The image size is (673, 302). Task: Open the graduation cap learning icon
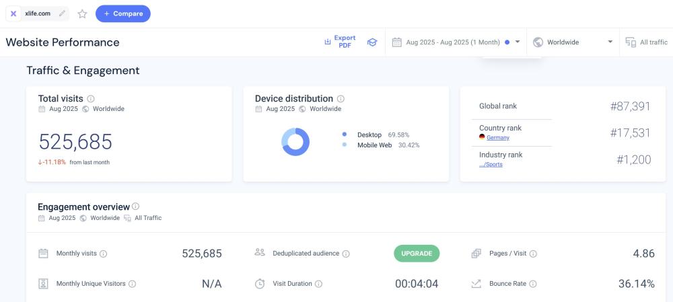coord(371,42)
